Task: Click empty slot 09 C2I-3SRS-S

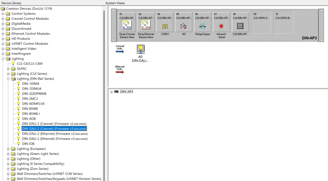Action: 261,22
